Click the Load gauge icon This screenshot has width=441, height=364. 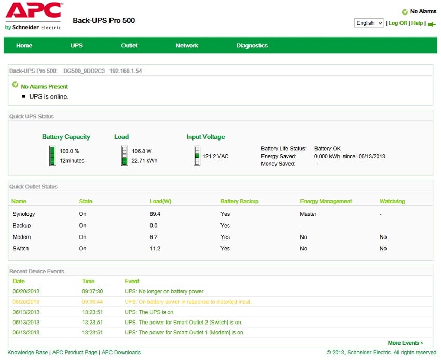(x=125, y=156)
